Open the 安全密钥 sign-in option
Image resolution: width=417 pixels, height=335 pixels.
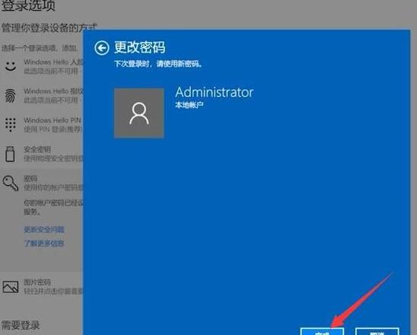pyautogui.click(x=42, y=154)
